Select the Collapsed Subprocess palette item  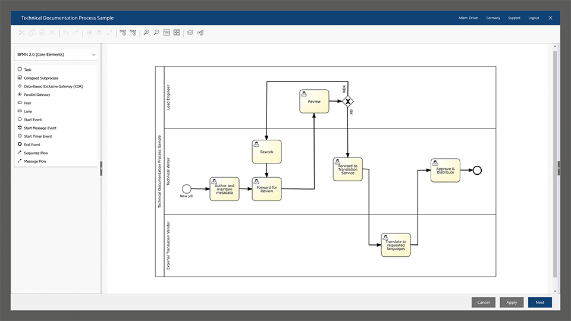tap(40, 78)
